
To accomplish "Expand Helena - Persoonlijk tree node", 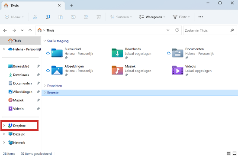I will 4,49.
